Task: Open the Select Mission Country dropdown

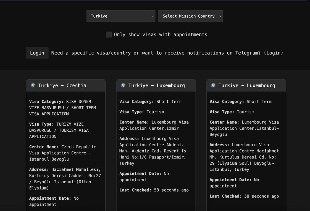Action: tap(190, 16)
